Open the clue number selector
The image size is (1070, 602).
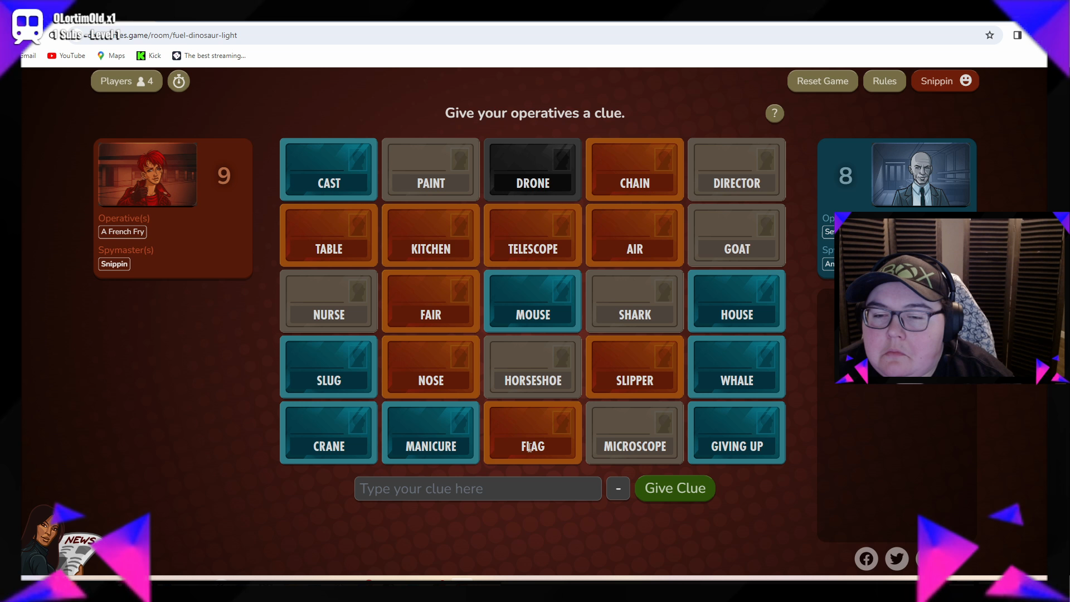618,489
